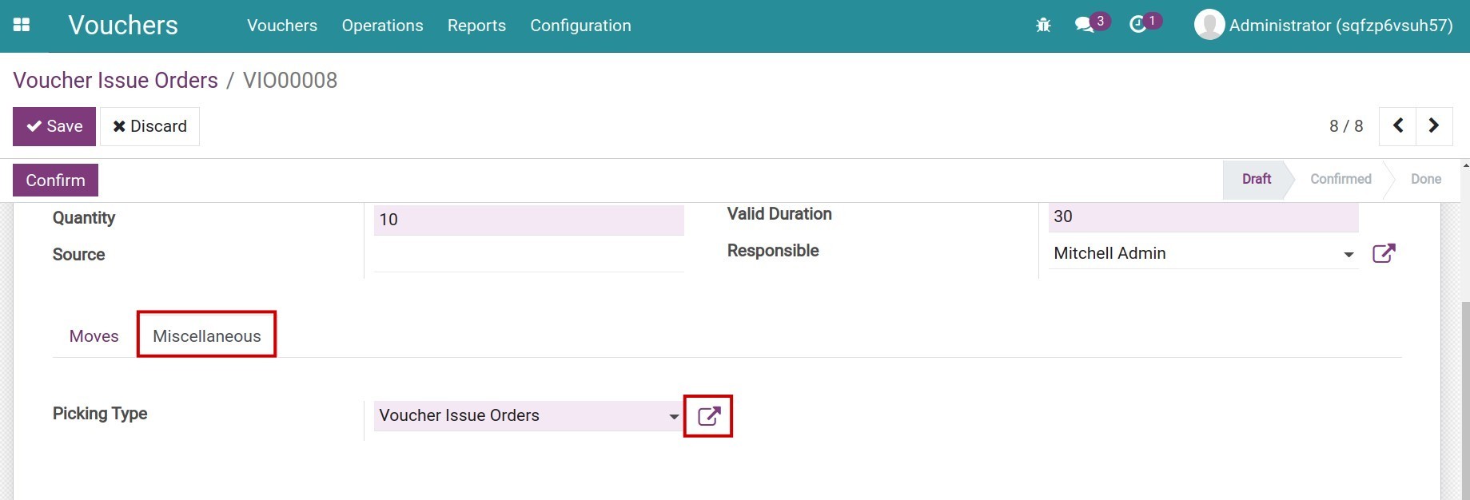The height and width of the screenshot is (500, 1470).
Task: Open the Operations menu
Action: pos(382,26)
